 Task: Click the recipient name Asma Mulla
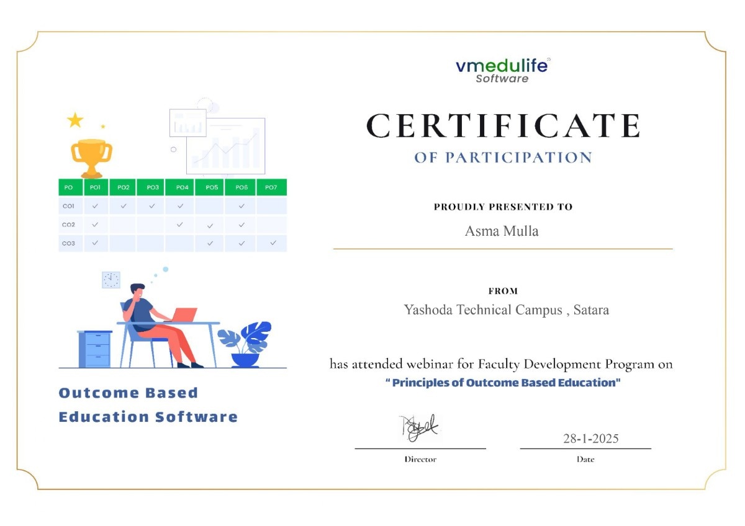tap(502, 231)
